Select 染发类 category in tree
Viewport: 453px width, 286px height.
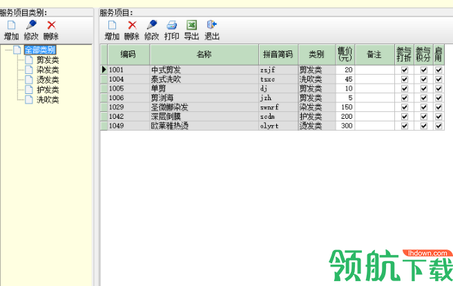point(48,70)
